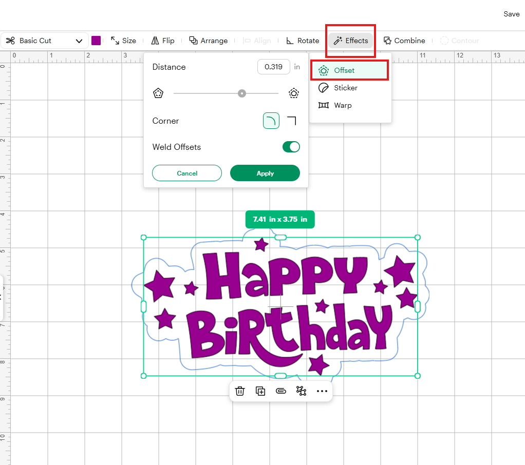
Task: Click the purple color swatch
Action: coord(96,41)
